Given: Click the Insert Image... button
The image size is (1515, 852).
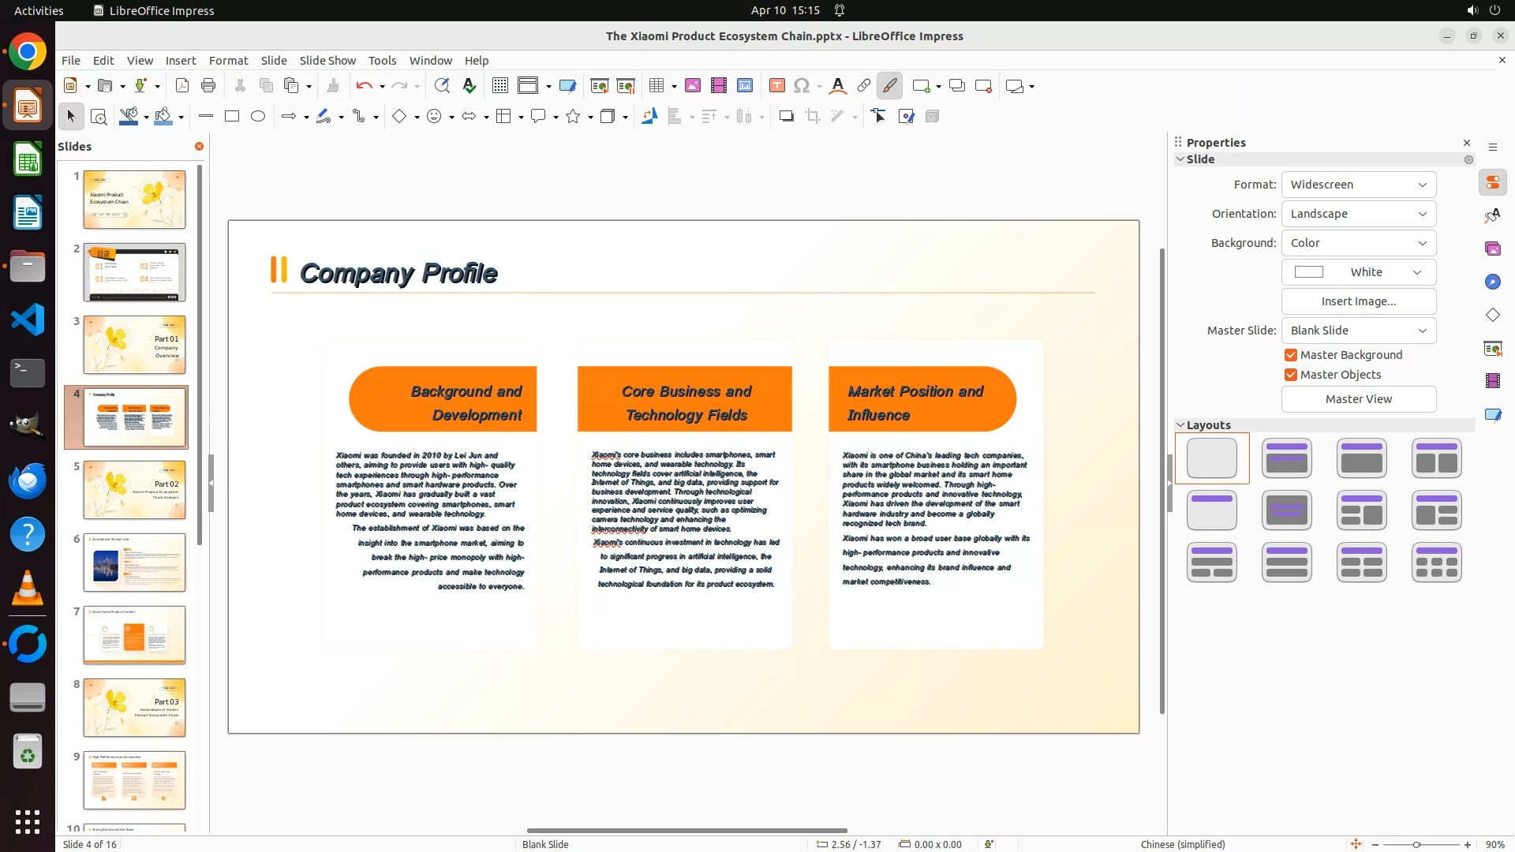Looking at the screenshot, I should [1358, 301].
